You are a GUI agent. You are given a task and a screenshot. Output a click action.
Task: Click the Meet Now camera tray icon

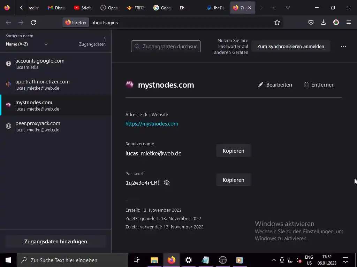(x=282, y=260)
